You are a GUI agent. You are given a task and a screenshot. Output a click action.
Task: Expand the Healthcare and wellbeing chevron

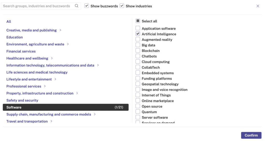click(x=52, y=58)
